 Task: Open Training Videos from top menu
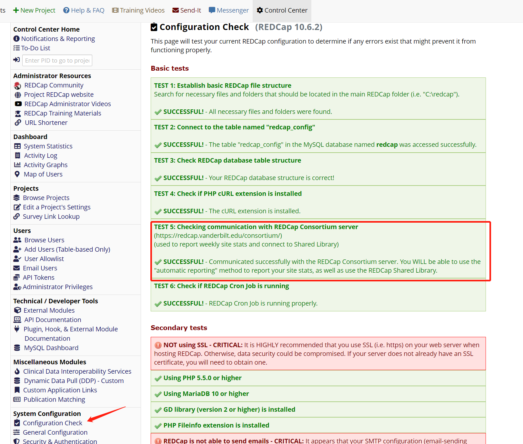[x=138, y=10]
